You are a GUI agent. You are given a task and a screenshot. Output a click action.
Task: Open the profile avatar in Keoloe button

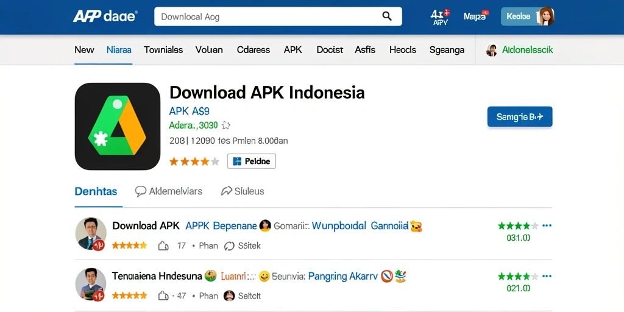[547, 16]
